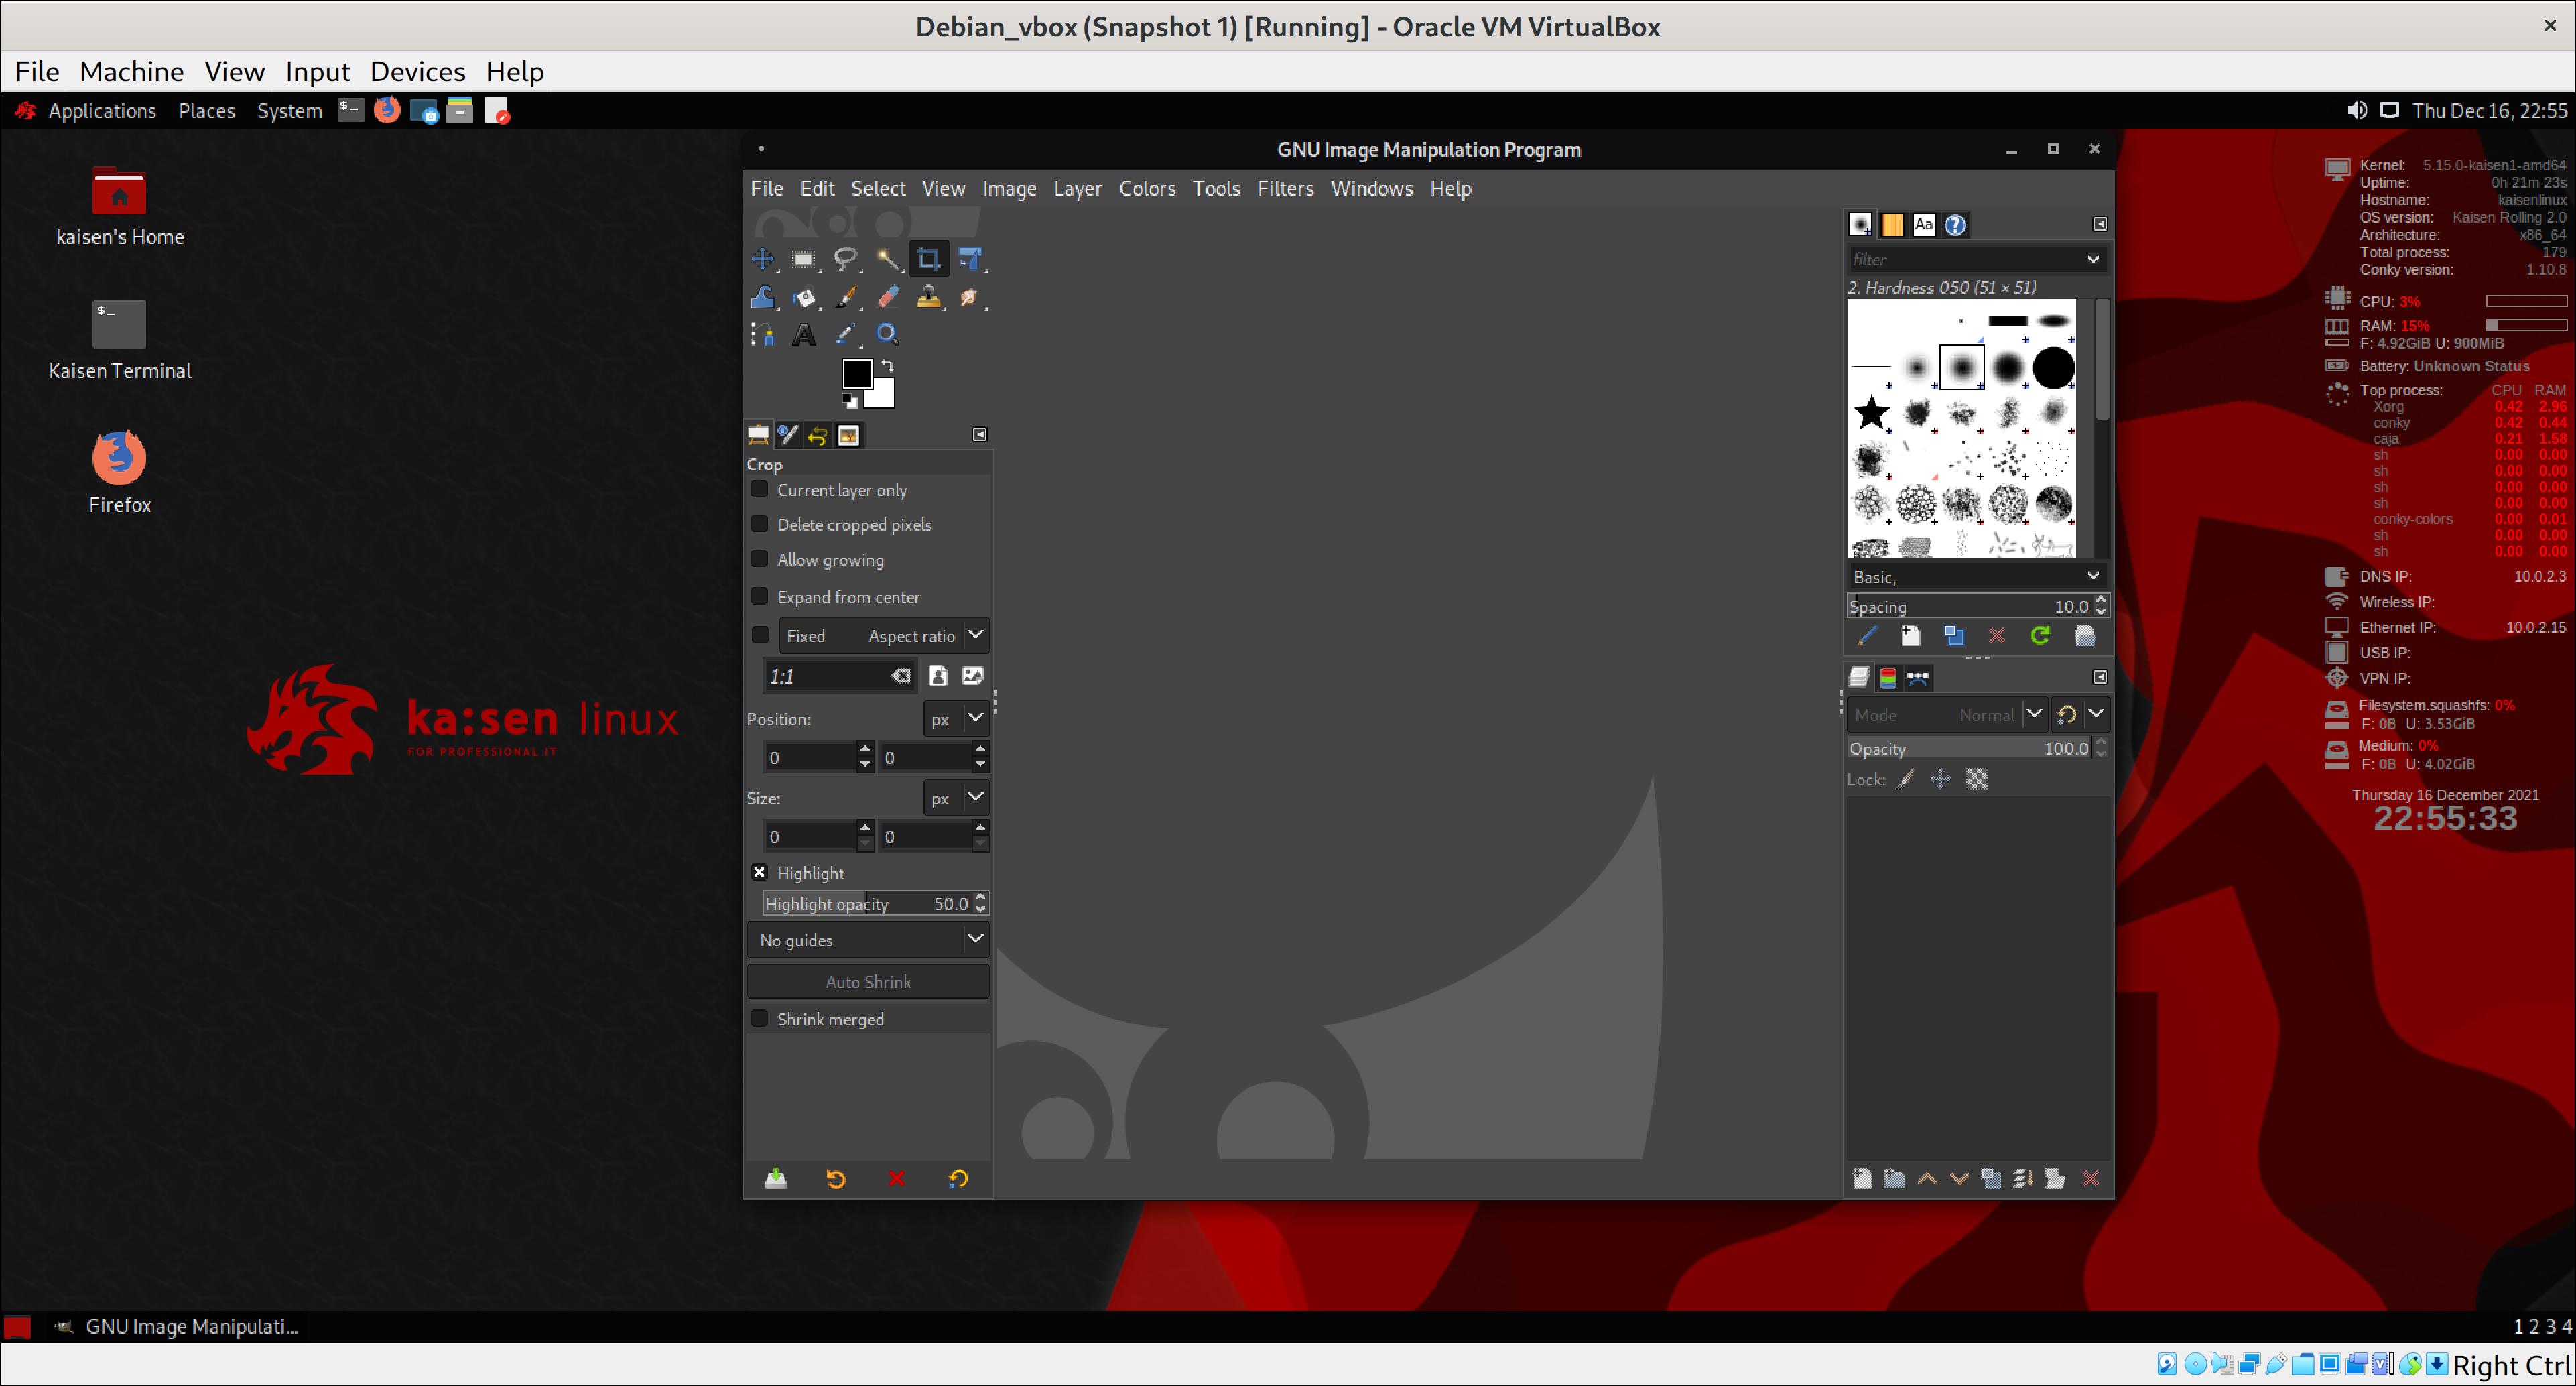Enable the Fixed aspect ratio checkbox
The image size is (2576, 1386).
coord(760,635)
